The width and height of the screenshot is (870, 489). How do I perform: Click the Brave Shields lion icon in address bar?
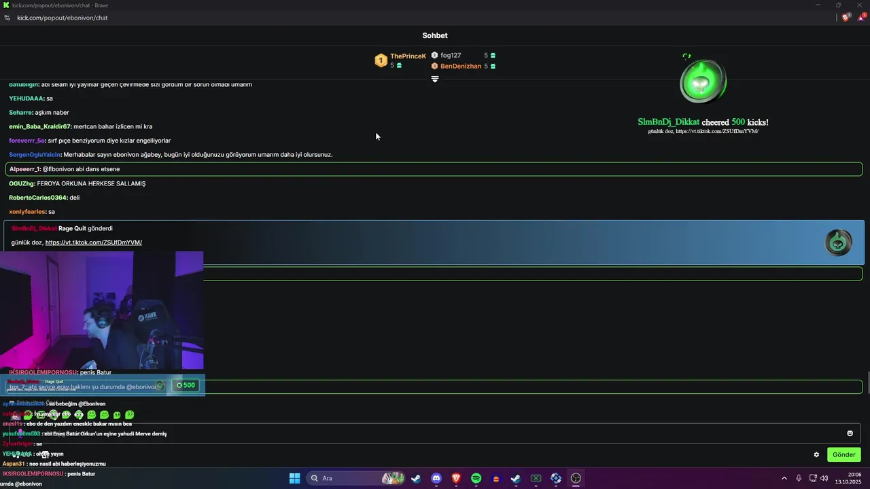click(x=846, y=18)
